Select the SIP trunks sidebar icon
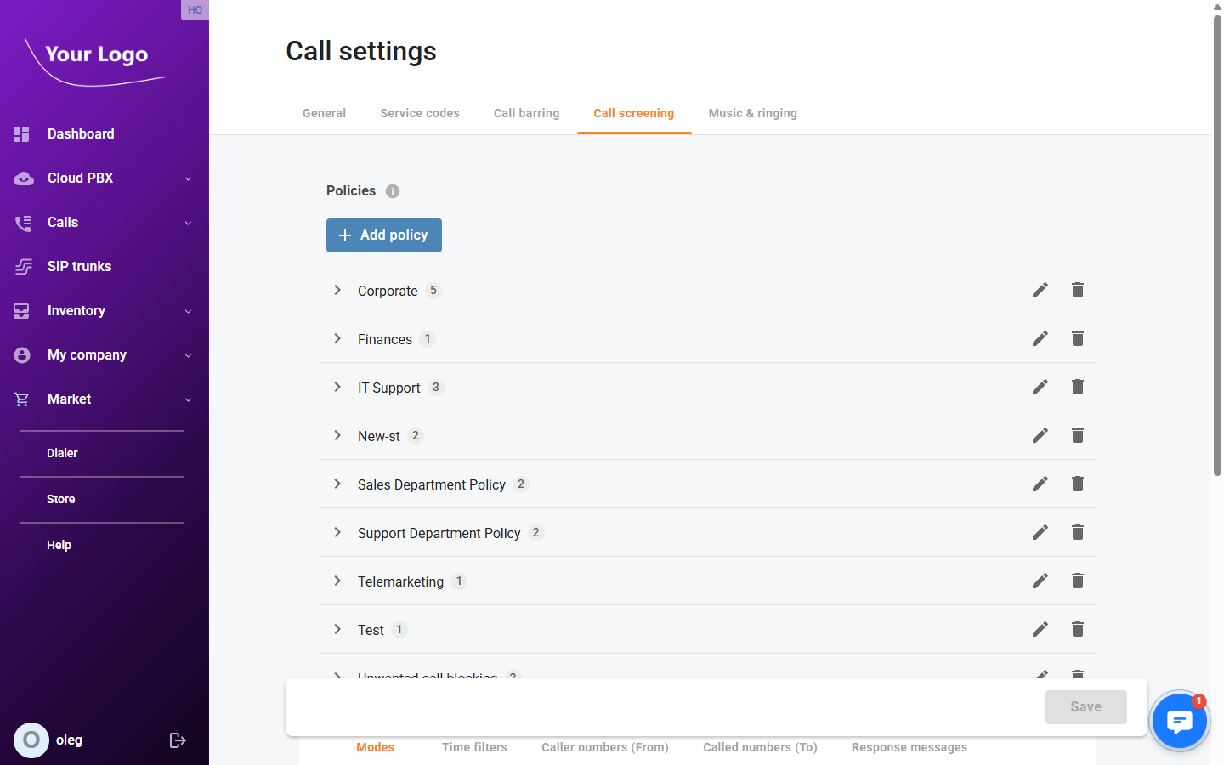Viewport: 1224px width, 765px height. click(22, 266)
